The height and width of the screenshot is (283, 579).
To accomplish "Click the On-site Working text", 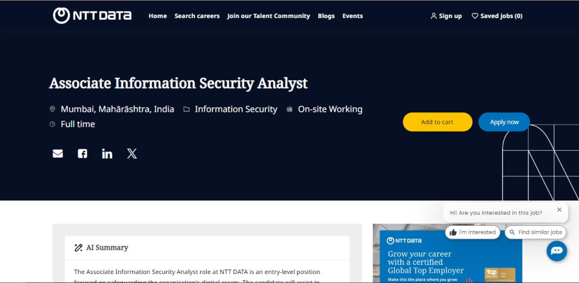I will click(x=330, y=109).
